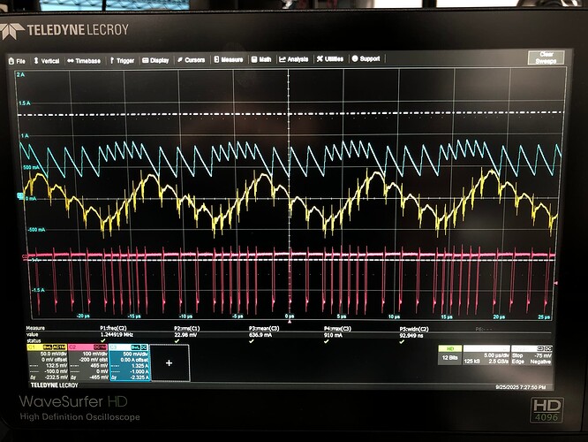The height and width of the screenshot is (442, 588).
Task: Open the Timebase menu
Action: coord(85,60)
